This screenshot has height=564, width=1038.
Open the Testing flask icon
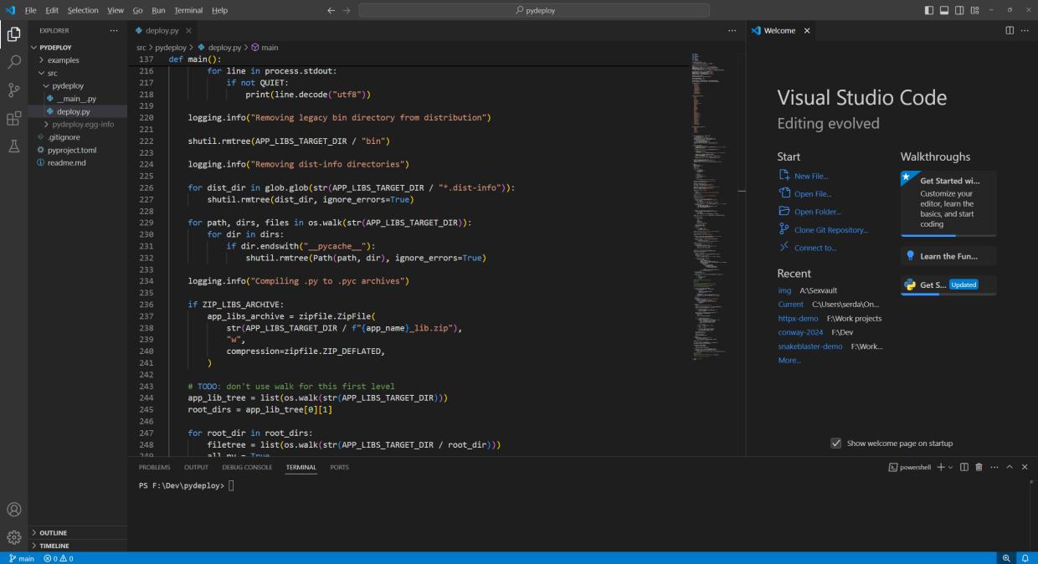(x=14, y=146)
